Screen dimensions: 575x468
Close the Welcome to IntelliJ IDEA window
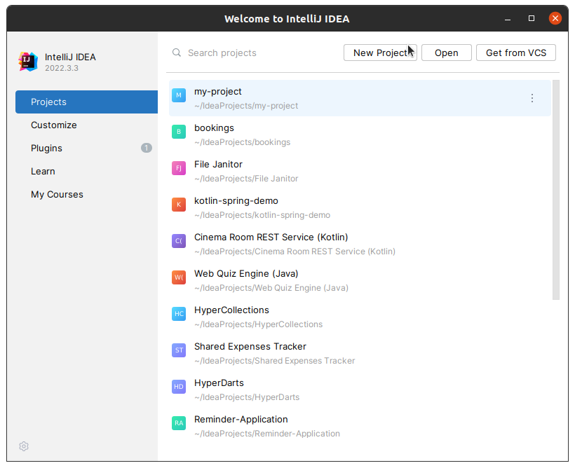pos(555,18)
